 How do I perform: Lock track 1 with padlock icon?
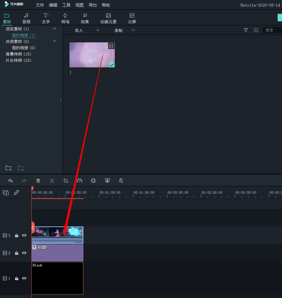(x=16, y=278)
